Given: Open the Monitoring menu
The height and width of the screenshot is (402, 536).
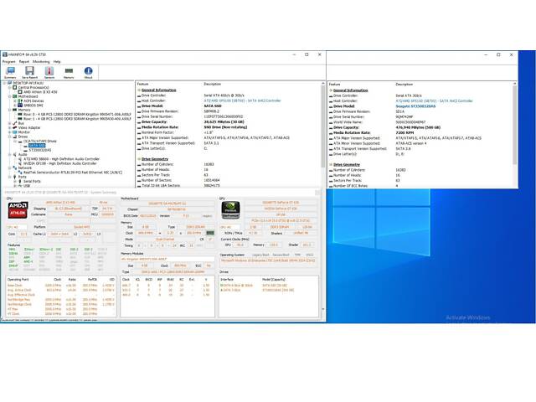Looking at the screenshot, I should pos(40,62).
